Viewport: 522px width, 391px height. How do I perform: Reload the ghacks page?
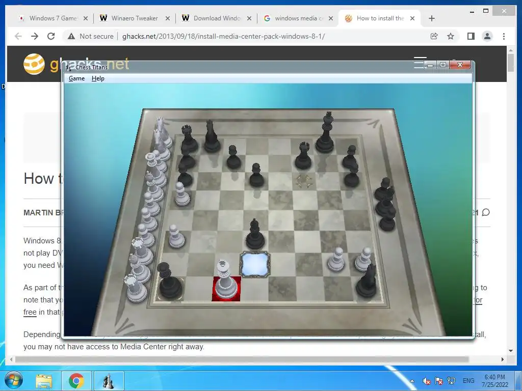(51, 36)
